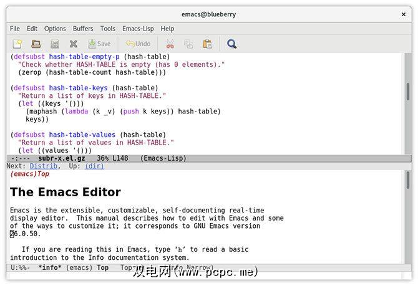
Task: Start search with magnifier icon
Action: coord(231,44)
